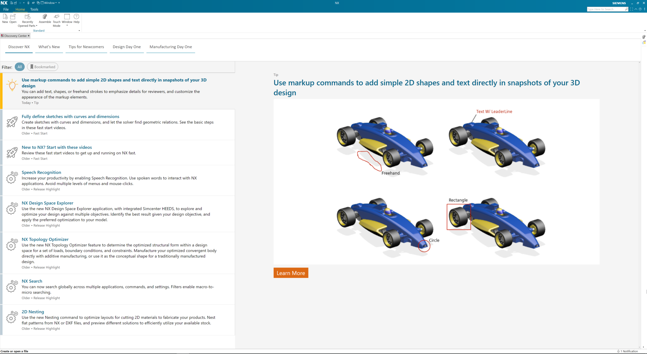Open the notification bell in the status bar
Image resolution: width=647 pixels, height=354 pixels.
[619, 351]
